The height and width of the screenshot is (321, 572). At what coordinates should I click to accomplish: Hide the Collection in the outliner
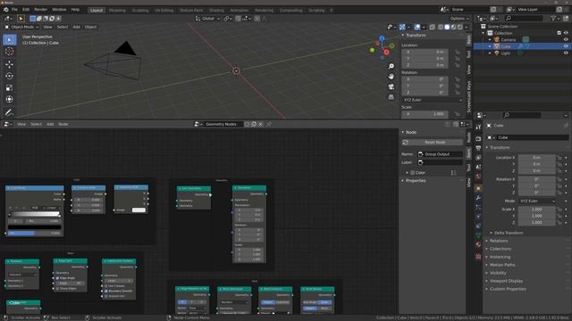566,33
